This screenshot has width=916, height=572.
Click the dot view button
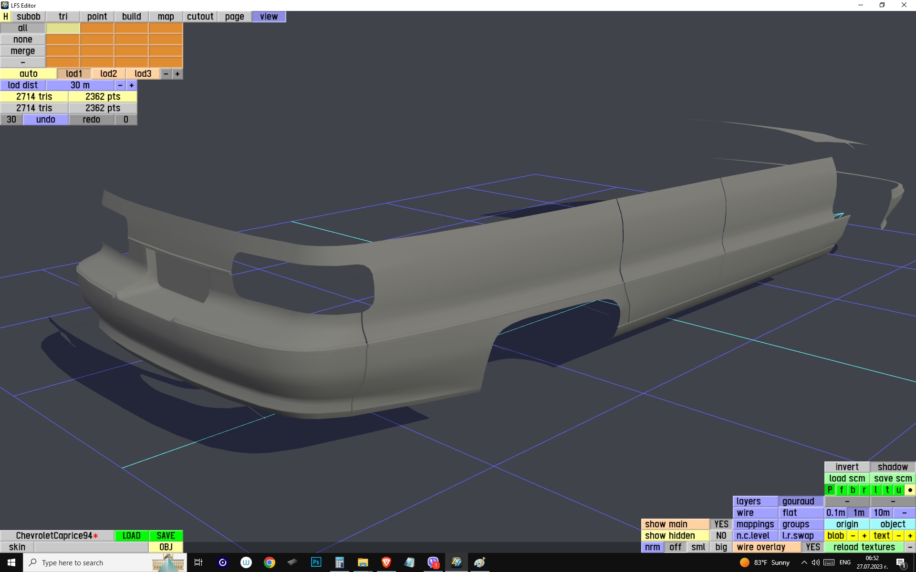[910, 490]
